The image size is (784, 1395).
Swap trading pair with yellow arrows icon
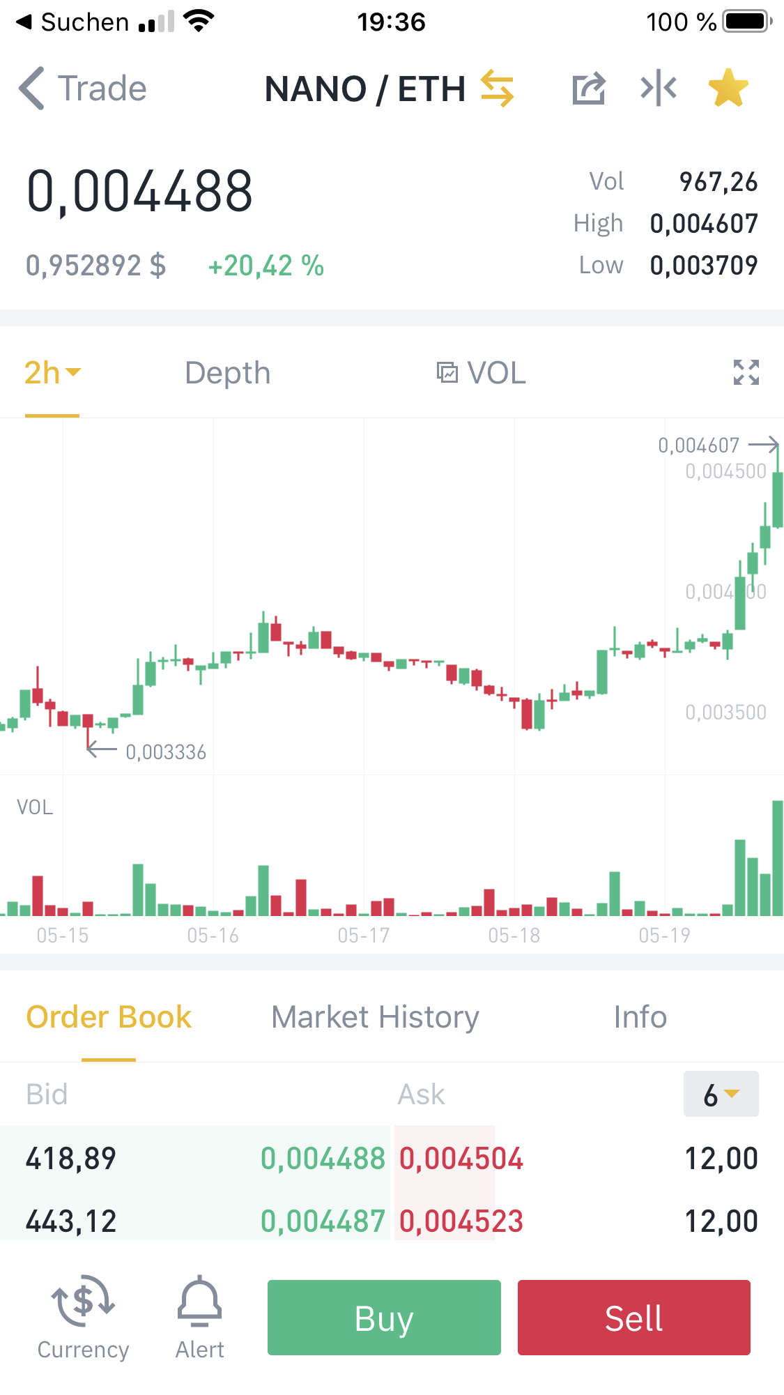click(497, 89)
